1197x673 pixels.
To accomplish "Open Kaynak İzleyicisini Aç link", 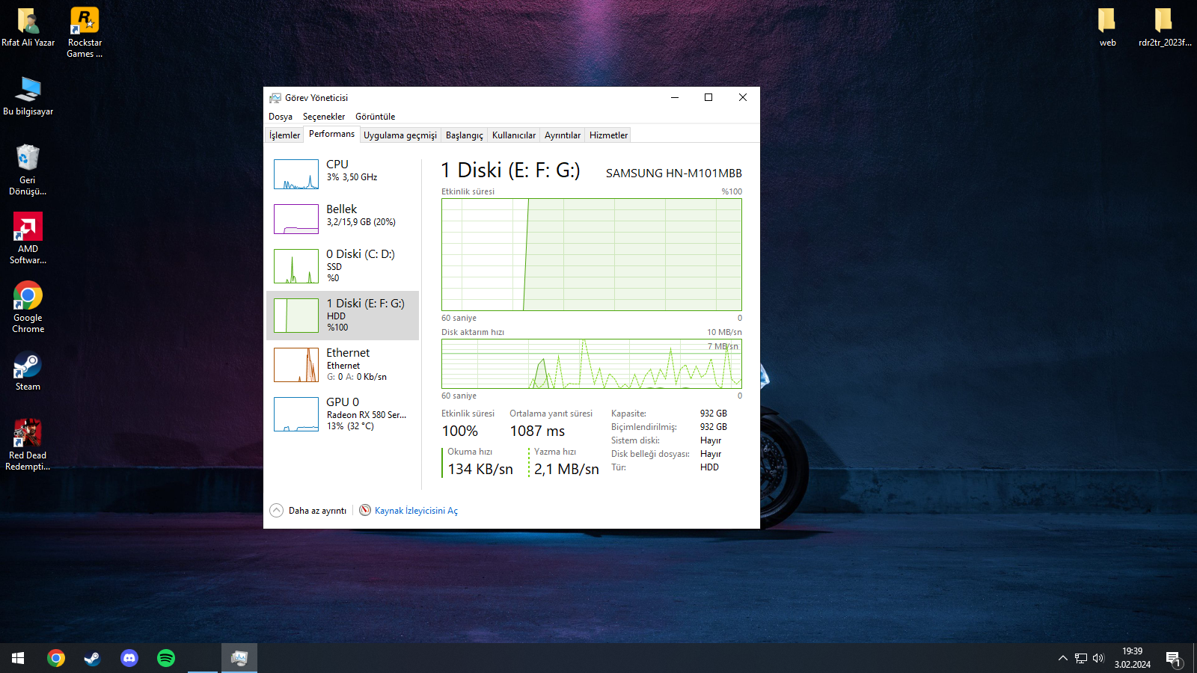I will pyautogui.click(x=416, y=511).
